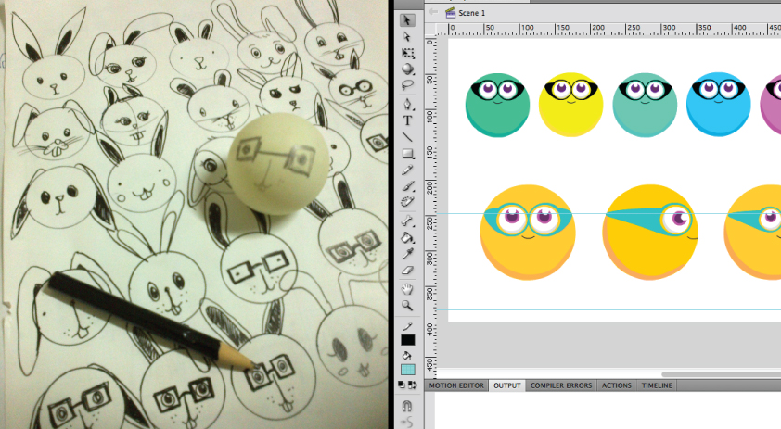The width and height of the screenshot is (781, 429).
Task: Open the teal fill color swatch
Action: click(x=407, y=370)
